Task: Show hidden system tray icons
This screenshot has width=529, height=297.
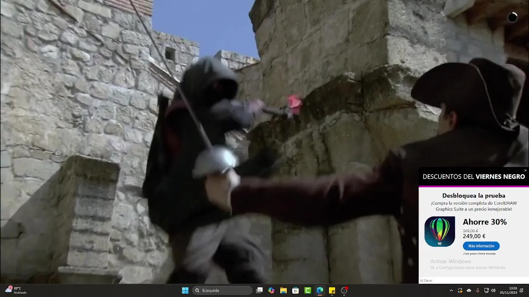Action: click(x=451, y=290)
